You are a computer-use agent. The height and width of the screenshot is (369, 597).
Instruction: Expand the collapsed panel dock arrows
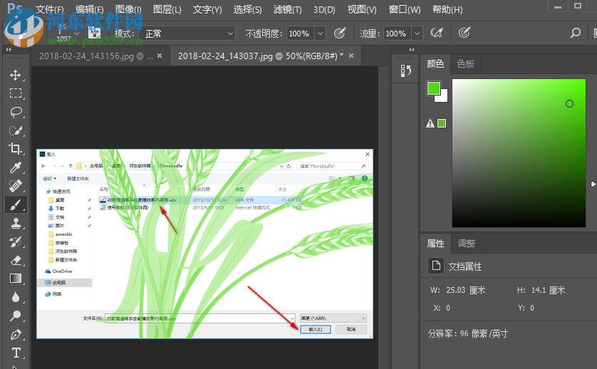(x=411, y=49)
